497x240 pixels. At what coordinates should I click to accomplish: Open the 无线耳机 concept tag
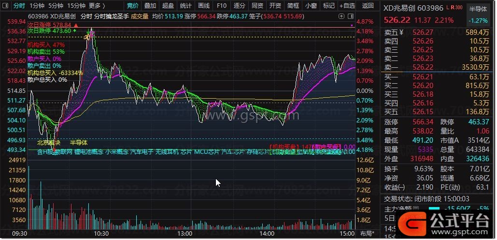point(167,152)
